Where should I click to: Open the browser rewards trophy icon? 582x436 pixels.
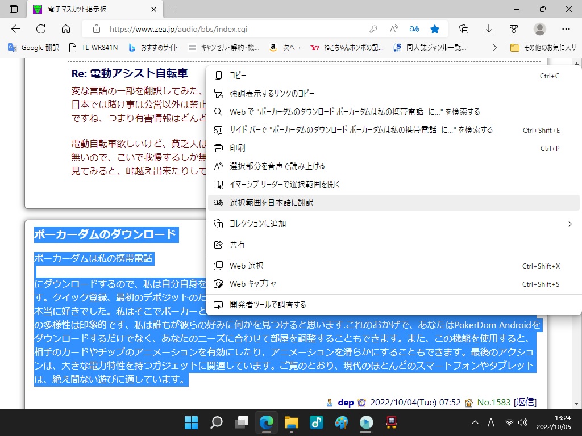tap(514, 29)
